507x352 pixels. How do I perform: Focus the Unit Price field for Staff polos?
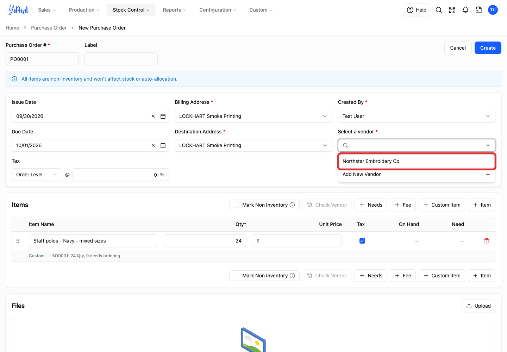point(297,241)
